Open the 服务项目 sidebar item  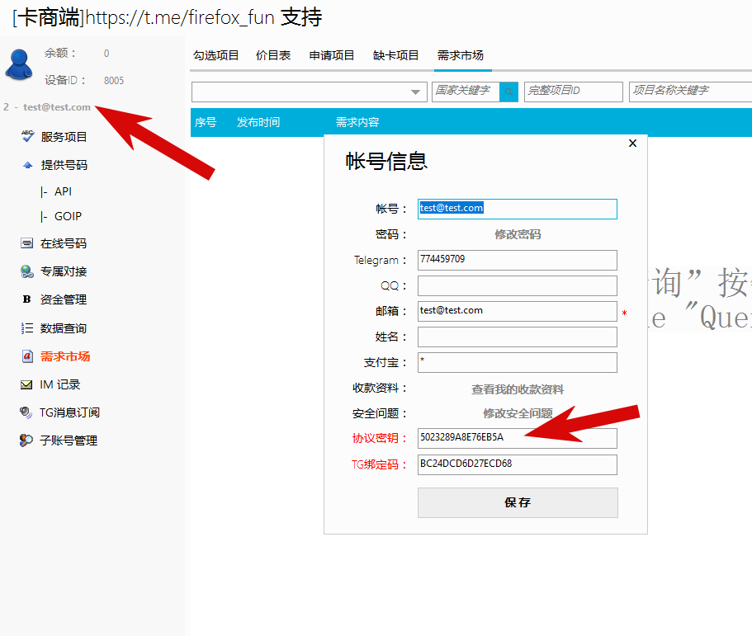coord(64,137)
